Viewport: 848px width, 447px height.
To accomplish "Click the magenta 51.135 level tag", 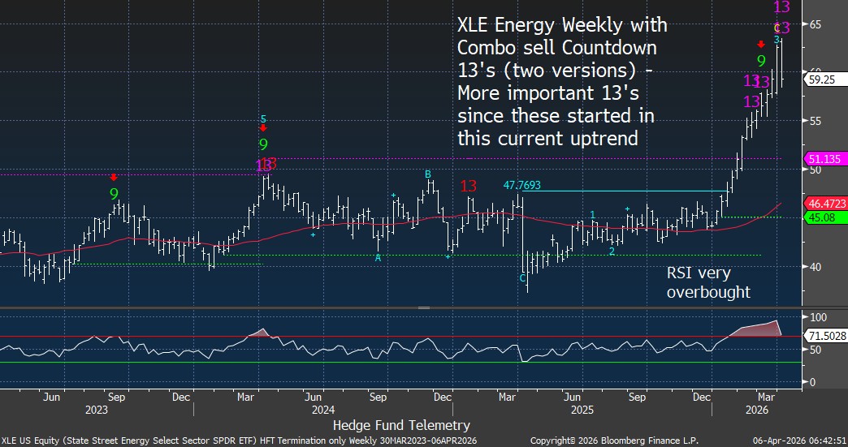I will 824,159.
